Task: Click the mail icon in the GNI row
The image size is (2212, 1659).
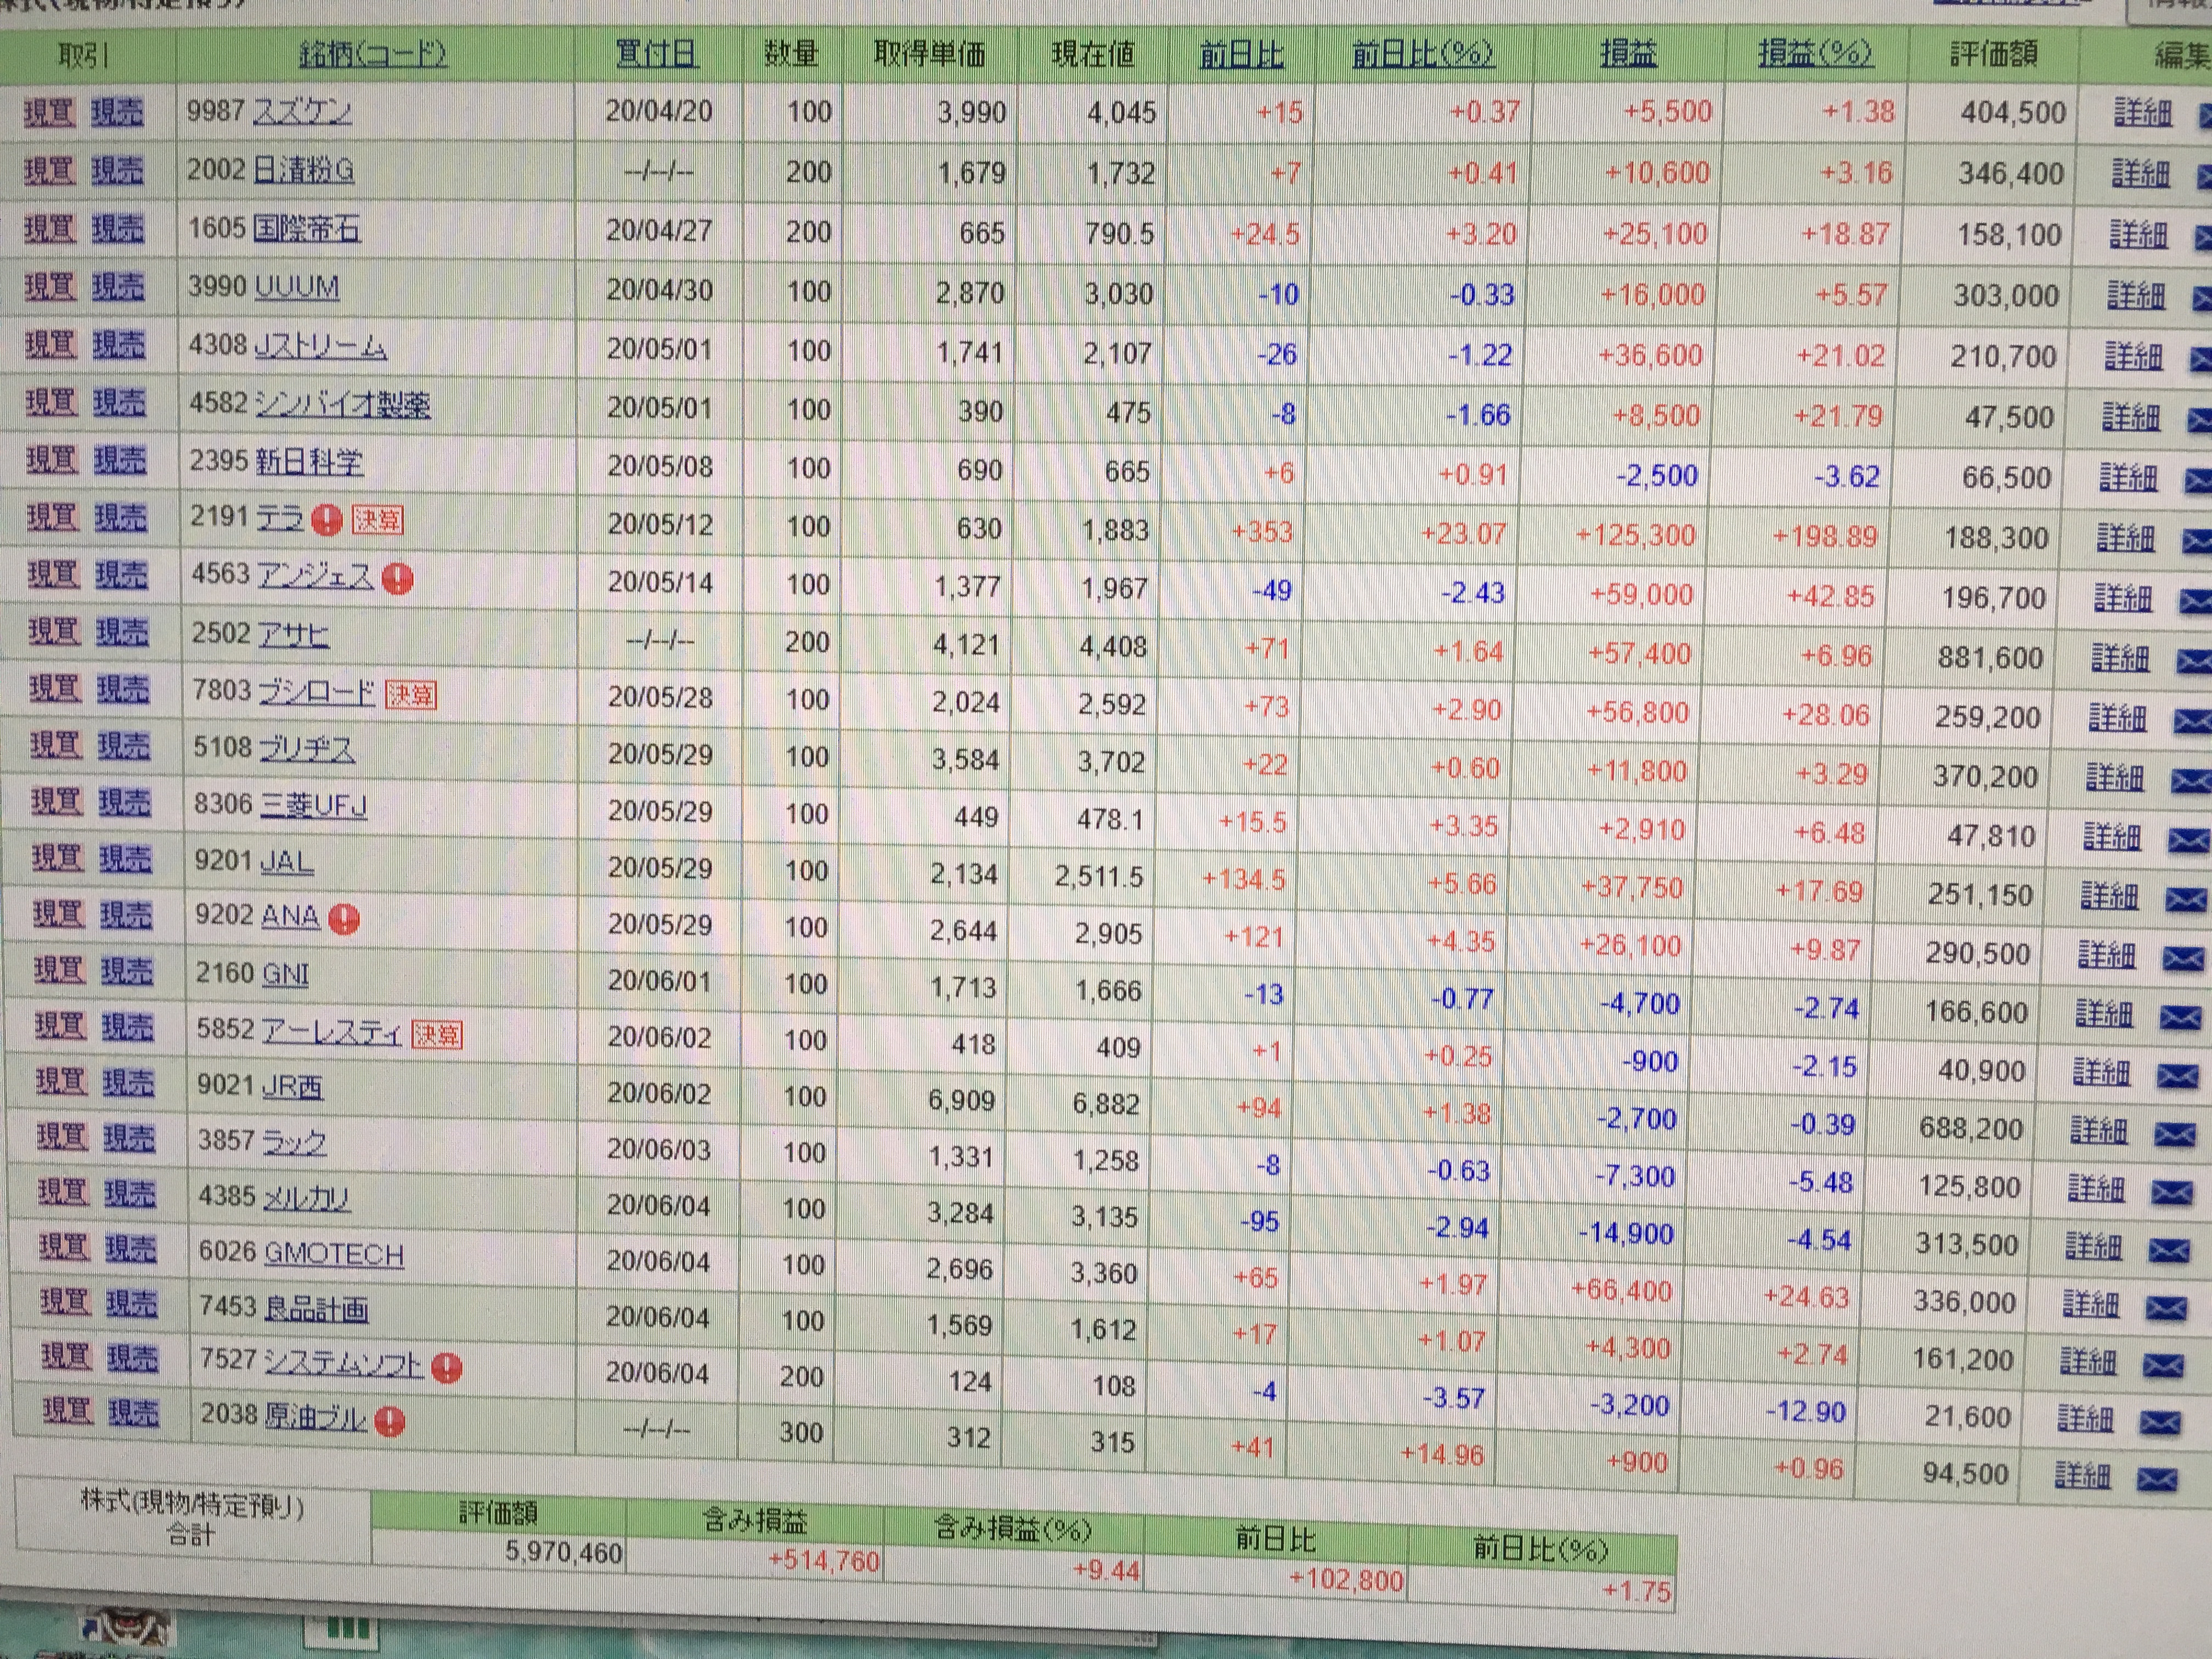Action: tap(2180, 1017)
